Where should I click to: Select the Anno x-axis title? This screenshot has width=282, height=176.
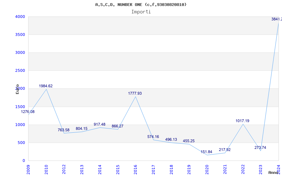click(274, 172)
